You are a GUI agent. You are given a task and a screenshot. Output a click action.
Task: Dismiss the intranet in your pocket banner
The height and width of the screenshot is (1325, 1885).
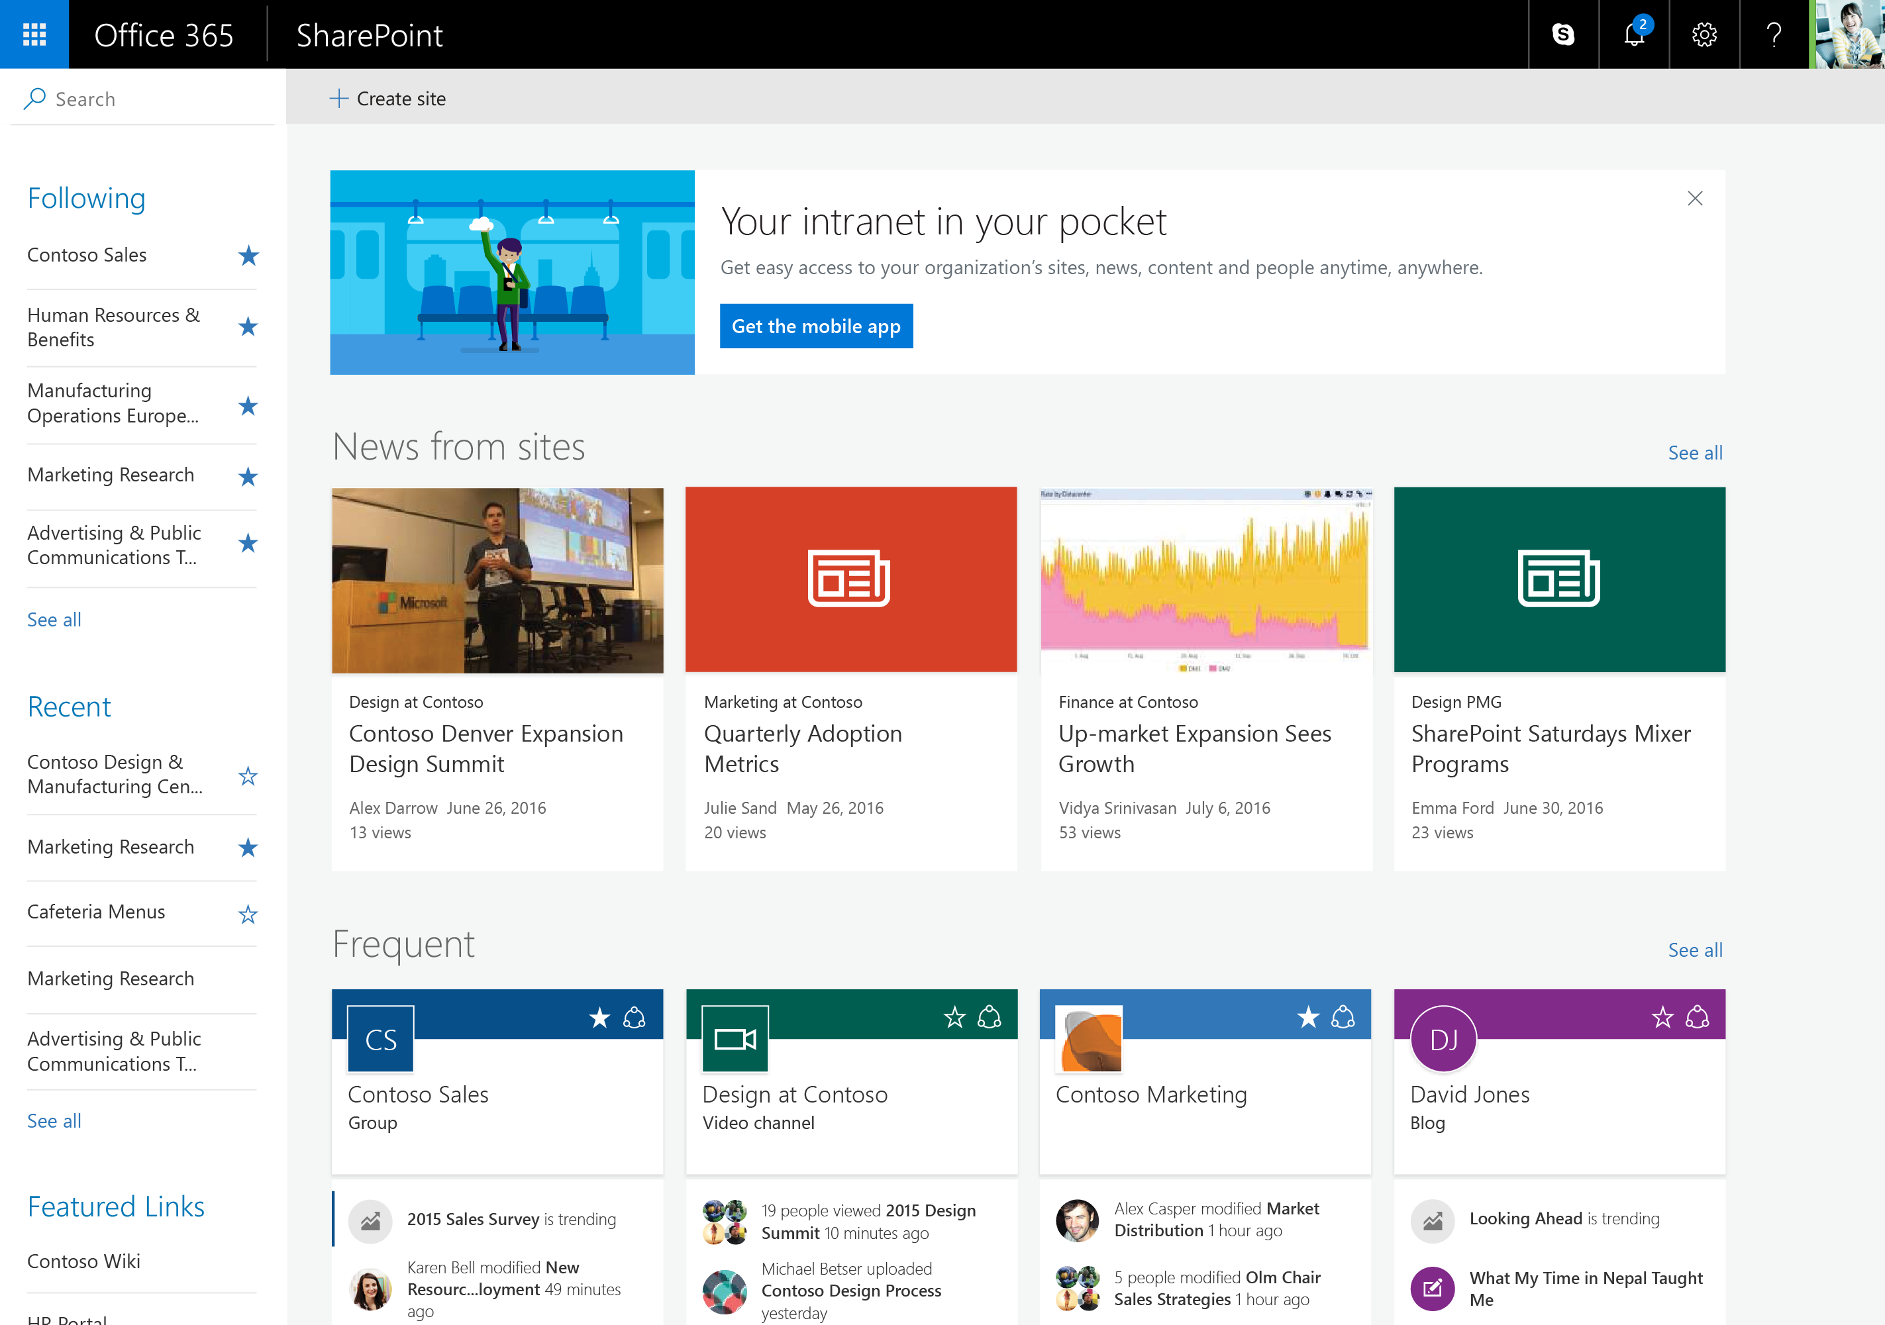[x=1694, y=199]
